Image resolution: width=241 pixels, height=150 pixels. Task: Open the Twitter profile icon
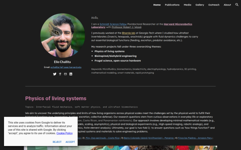pyautogui.click(x=55, y=74)
